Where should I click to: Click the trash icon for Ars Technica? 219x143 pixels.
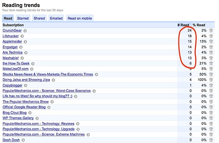click(x=211, y=52)
